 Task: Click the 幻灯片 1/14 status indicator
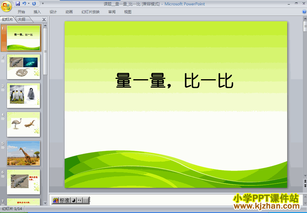pyautogui.click(x=12, y=209)
